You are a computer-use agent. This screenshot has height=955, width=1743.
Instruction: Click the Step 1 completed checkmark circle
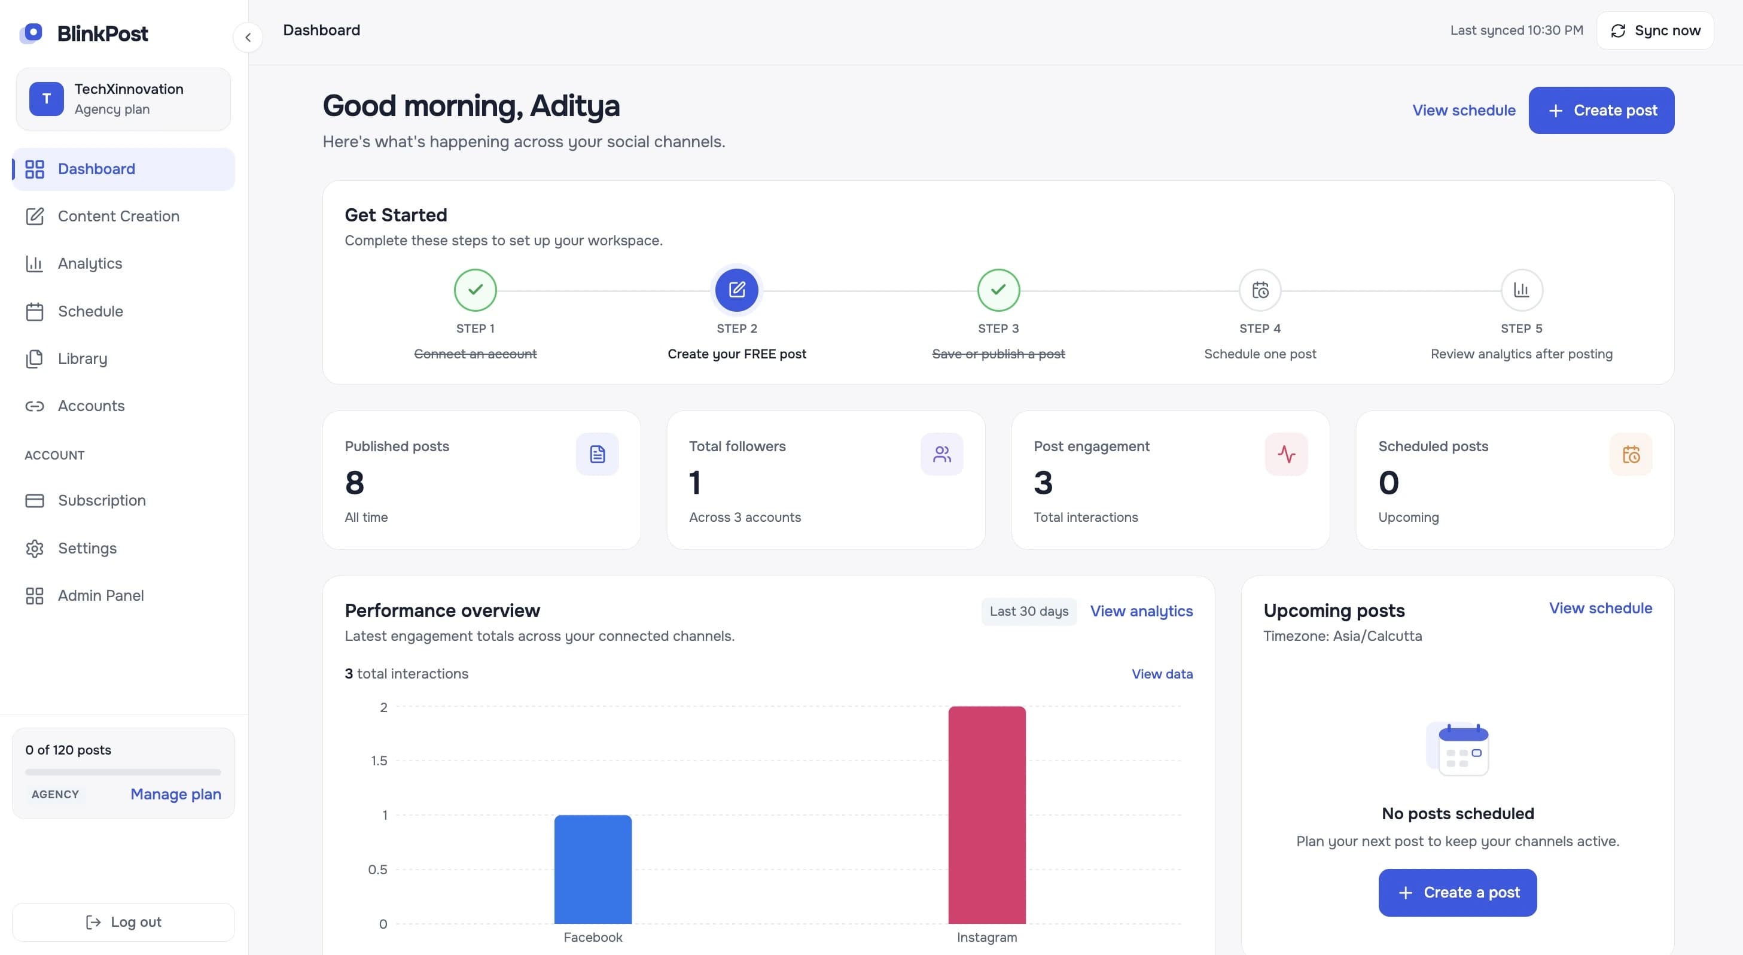coord(475,290)
